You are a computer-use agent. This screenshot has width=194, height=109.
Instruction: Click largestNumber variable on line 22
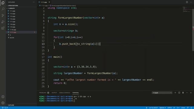click(x=73, y=73)
